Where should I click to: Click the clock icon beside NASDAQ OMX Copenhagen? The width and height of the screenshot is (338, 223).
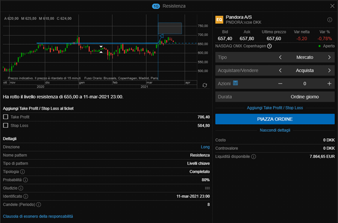point(269,46)
